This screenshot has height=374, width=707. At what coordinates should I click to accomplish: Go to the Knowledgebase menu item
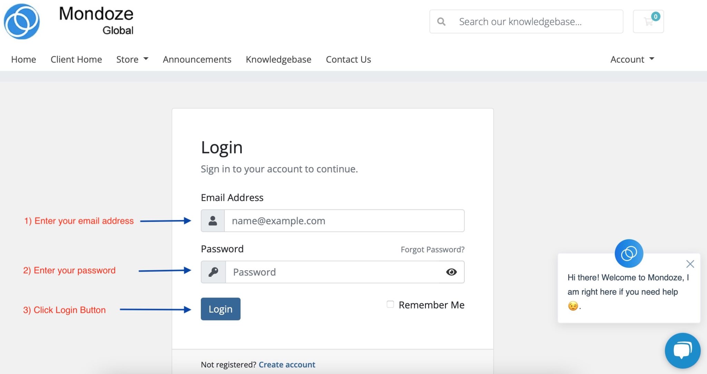coord(278,59)
